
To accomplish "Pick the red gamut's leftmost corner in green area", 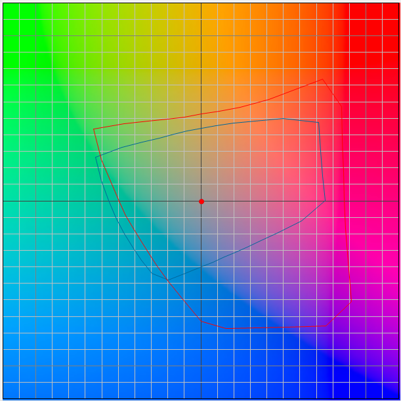I will pos(94,129).
